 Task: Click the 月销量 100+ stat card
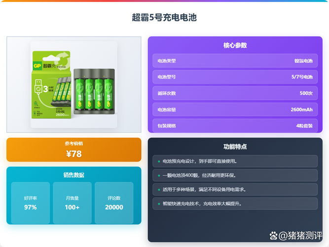pos(72,203)
